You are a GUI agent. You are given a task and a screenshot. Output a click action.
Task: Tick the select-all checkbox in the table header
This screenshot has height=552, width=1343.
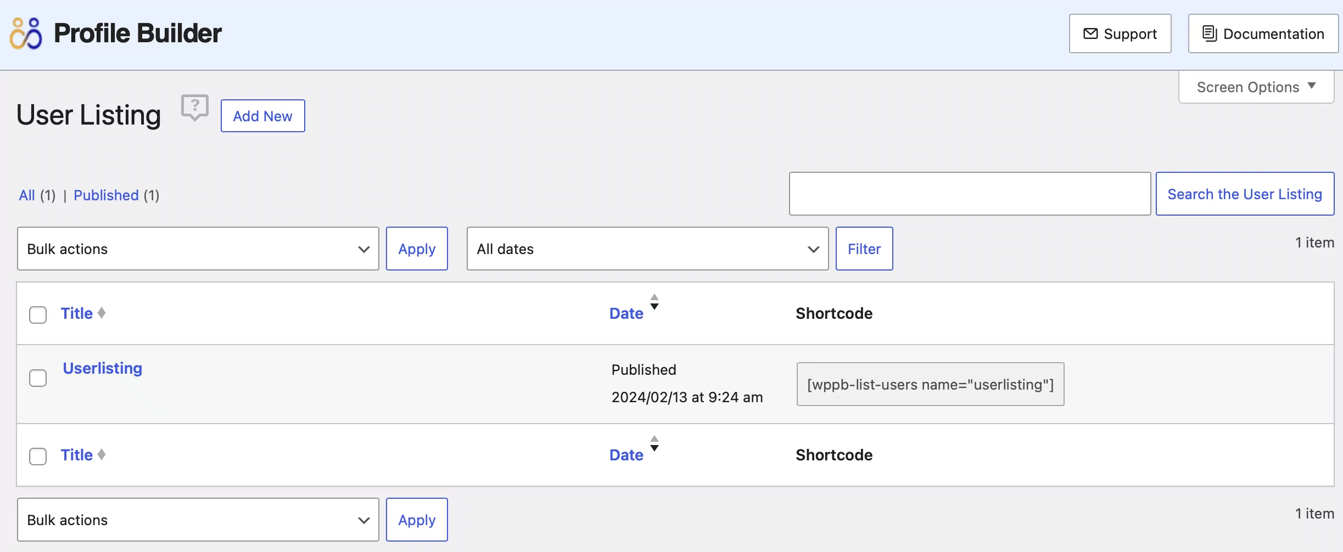(x=38, y=315)
